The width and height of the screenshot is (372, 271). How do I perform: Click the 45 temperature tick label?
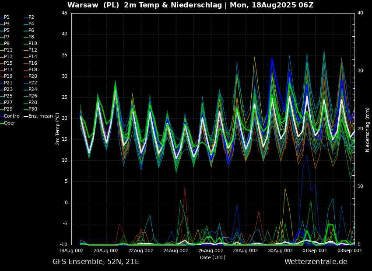(x=65, y=13)
